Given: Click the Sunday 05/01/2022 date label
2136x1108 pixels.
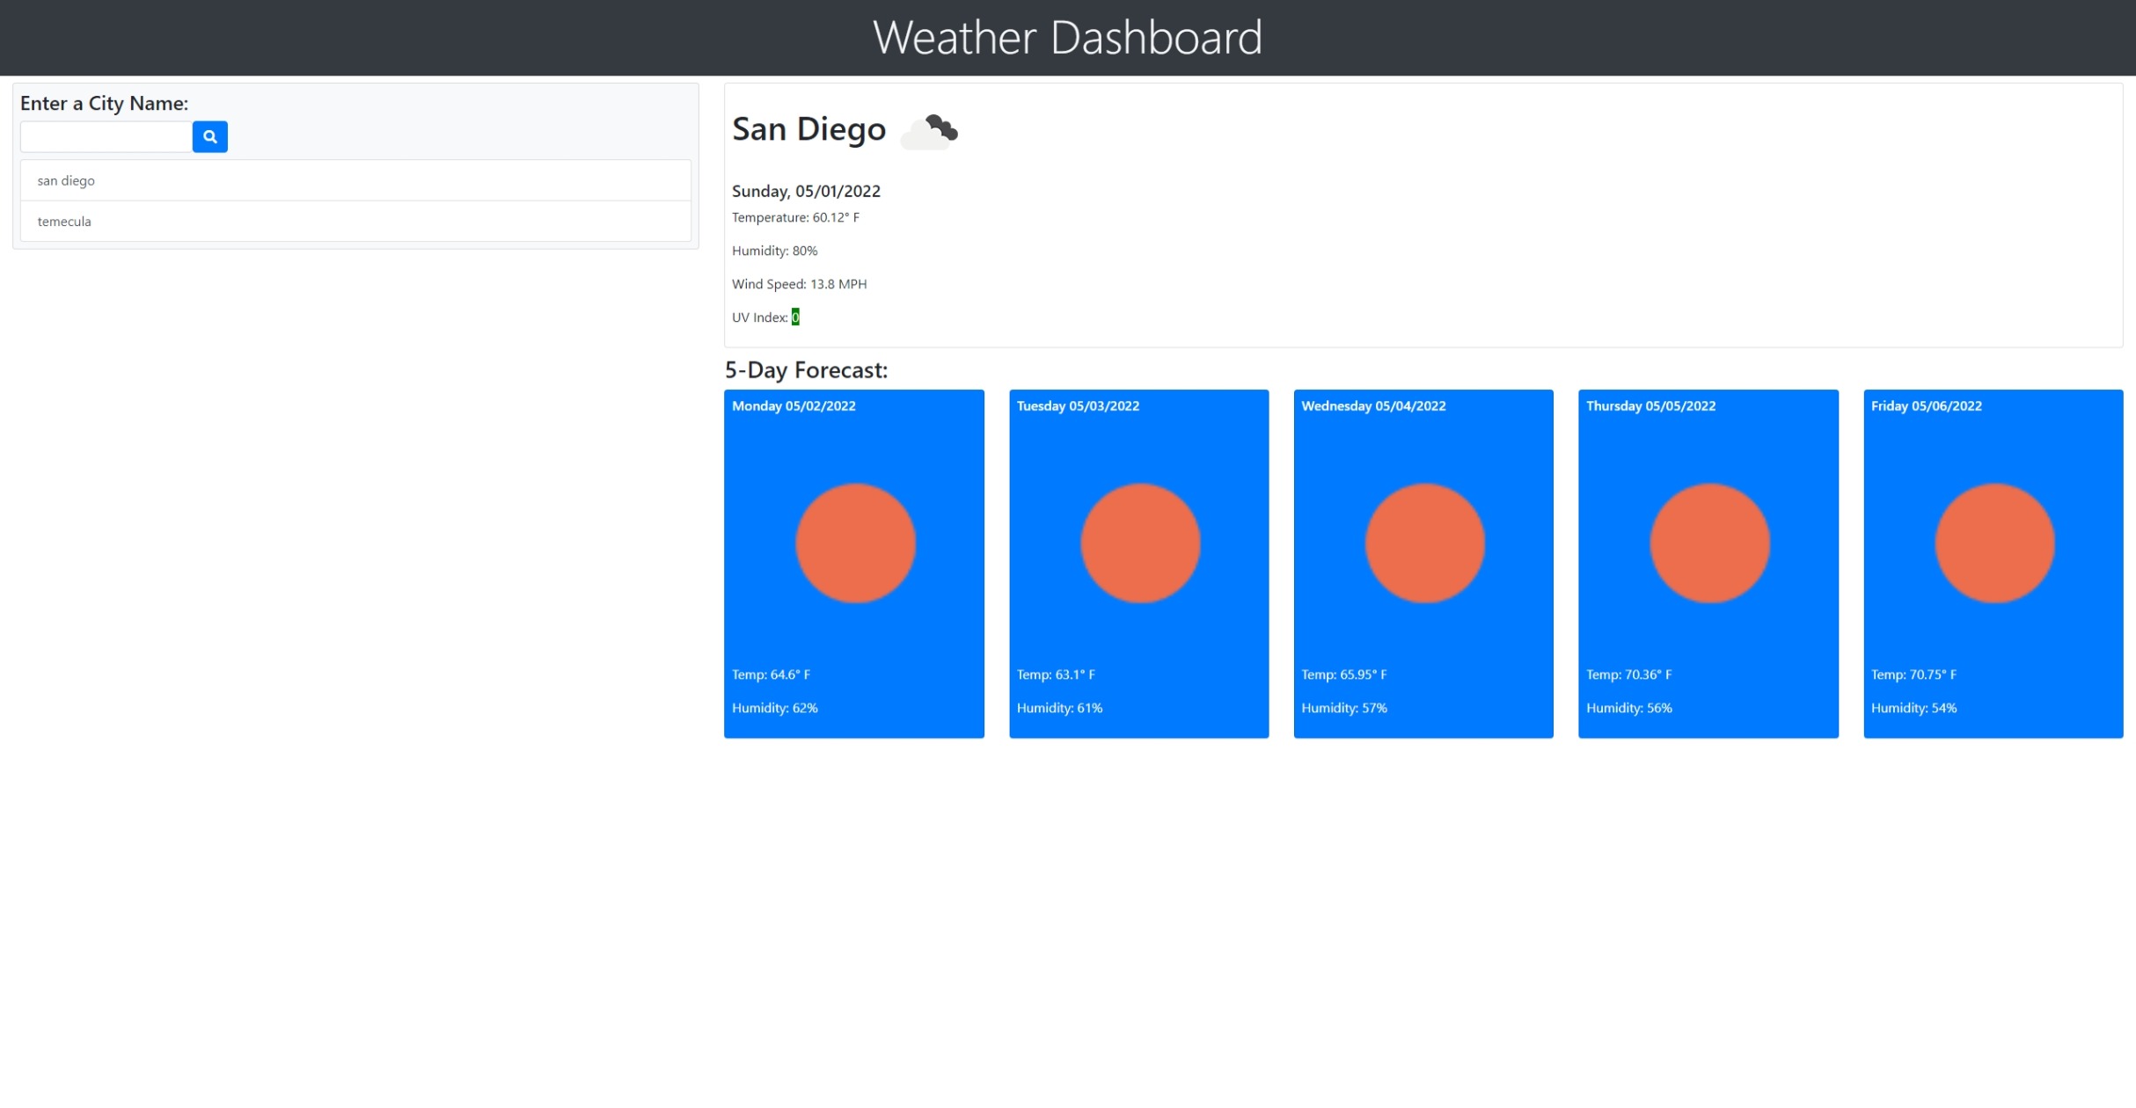Looking at the screenshot, I should point(806,190).
